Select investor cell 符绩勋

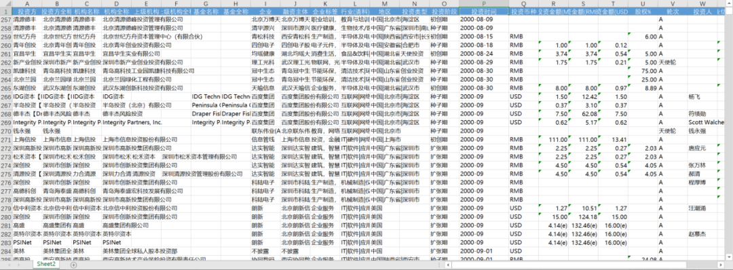[x=702, y=114]
